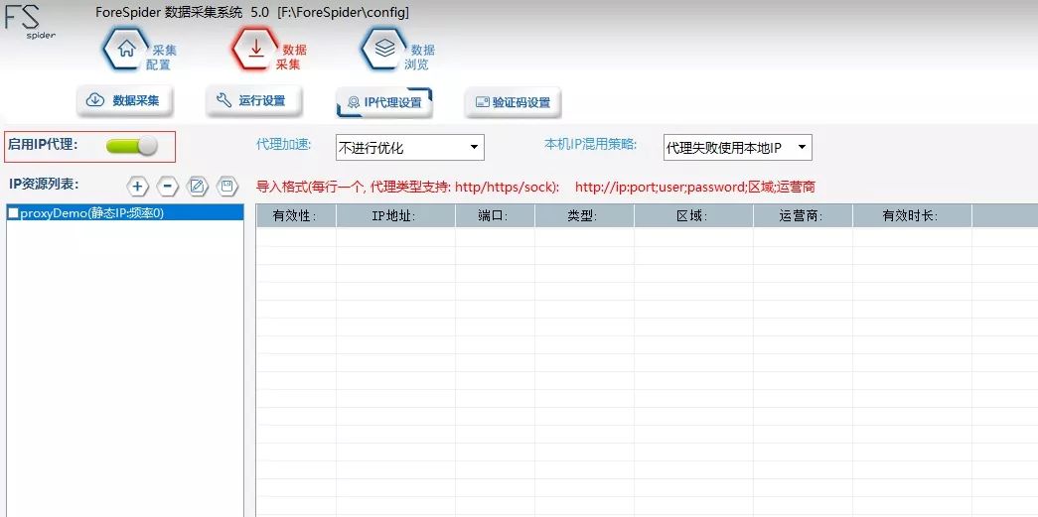Click the IP资源列表 label
Screen dimensions: 1038x517
pyautogui.click(x=44, y=184)
